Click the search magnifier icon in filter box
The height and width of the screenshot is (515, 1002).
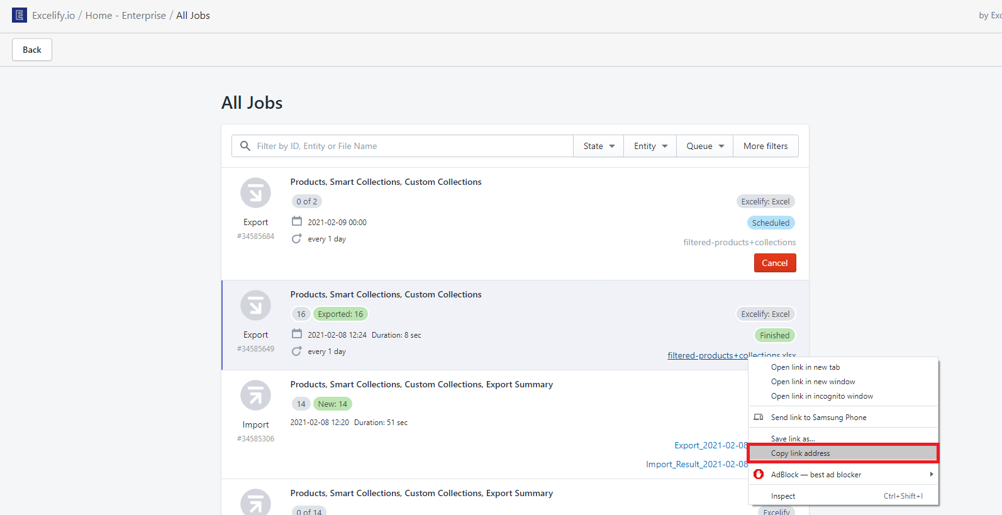click(245, 146)
